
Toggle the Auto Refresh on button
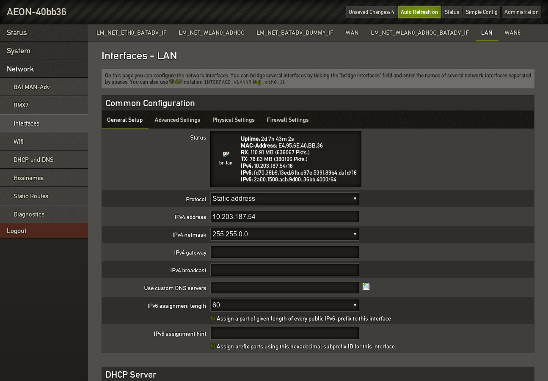tap(419, 12)
